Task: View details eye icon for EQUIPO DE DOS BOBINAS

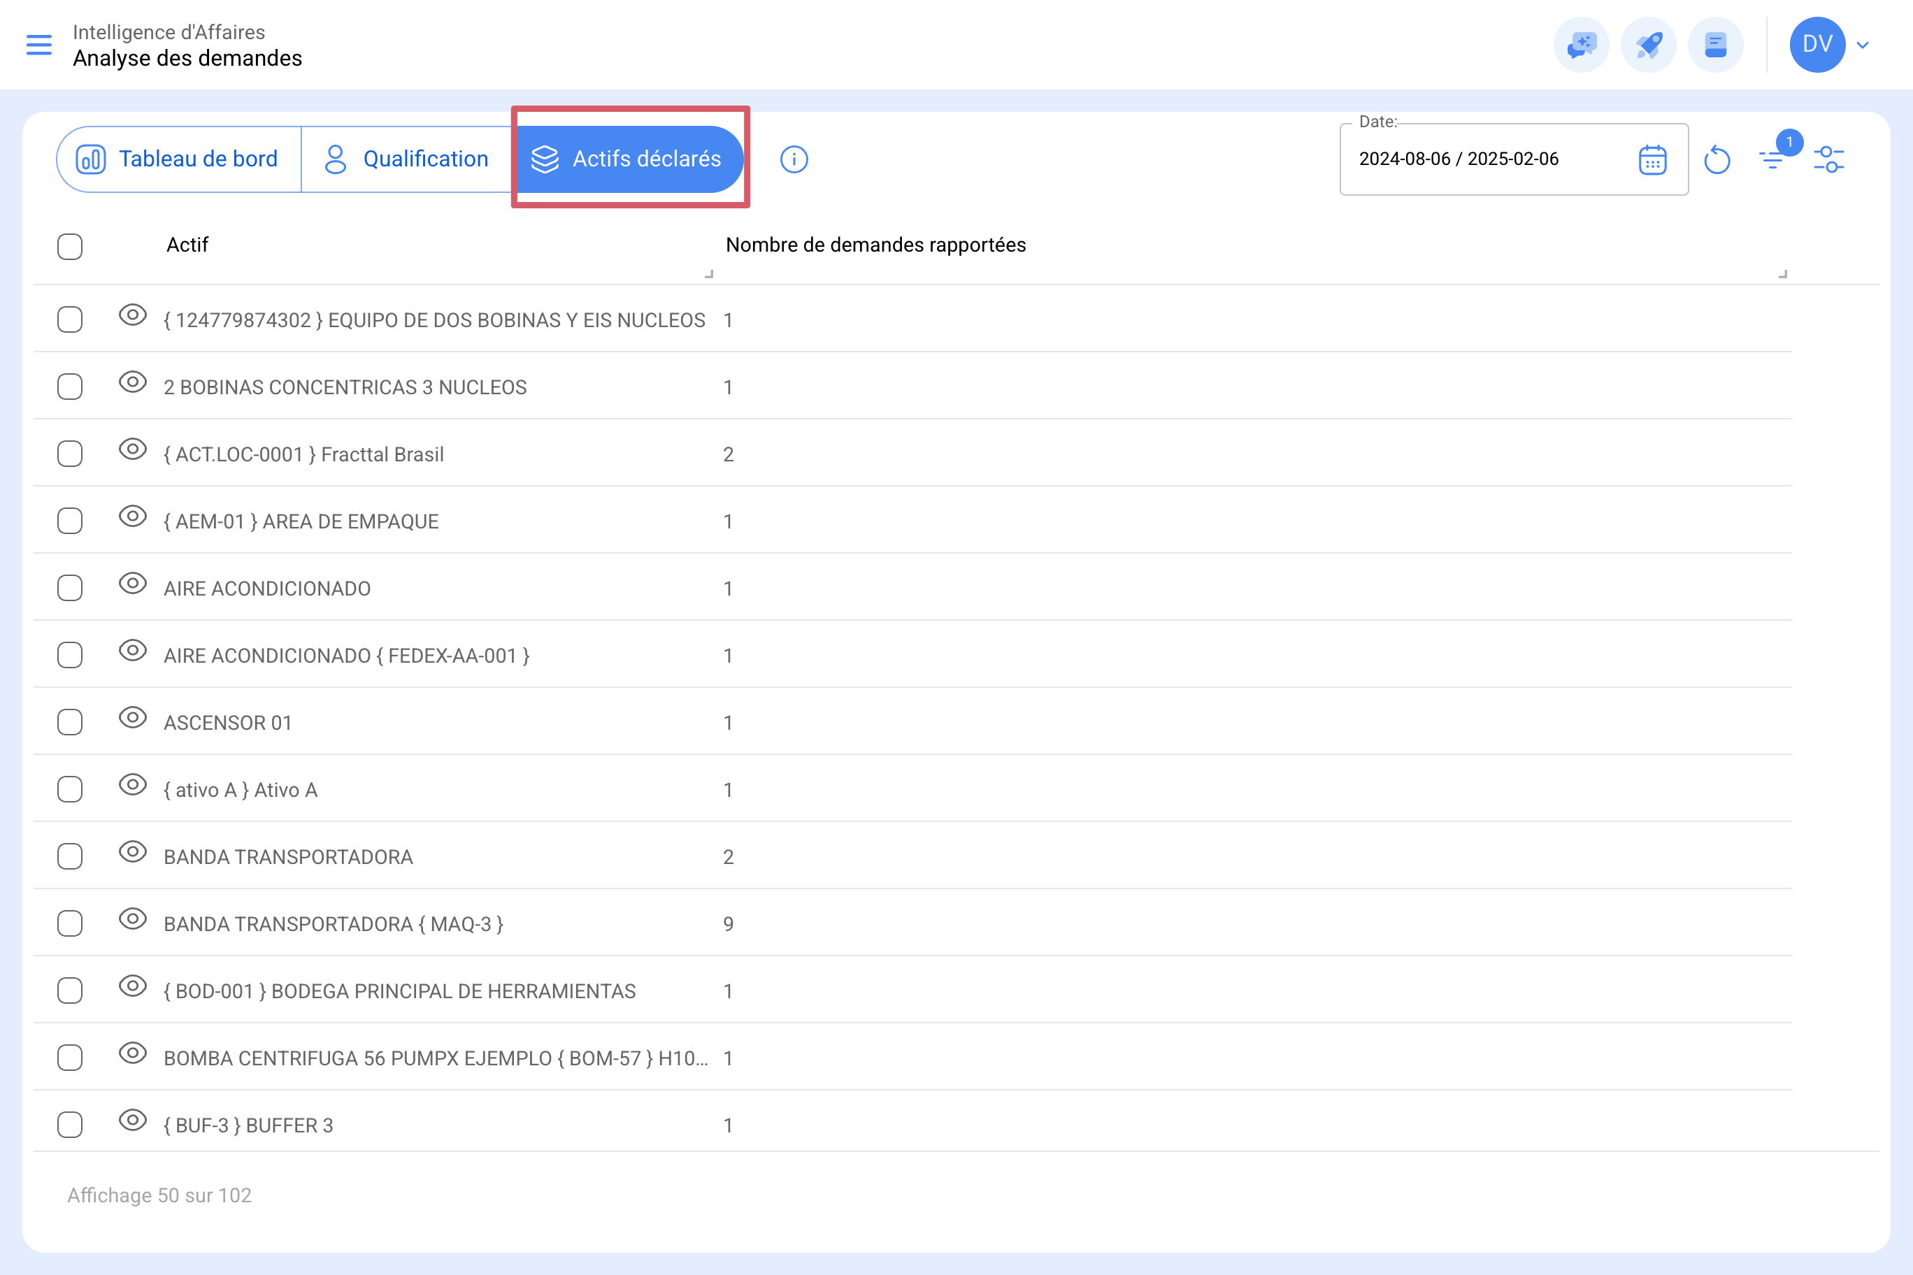Action: tap(133, 315)
